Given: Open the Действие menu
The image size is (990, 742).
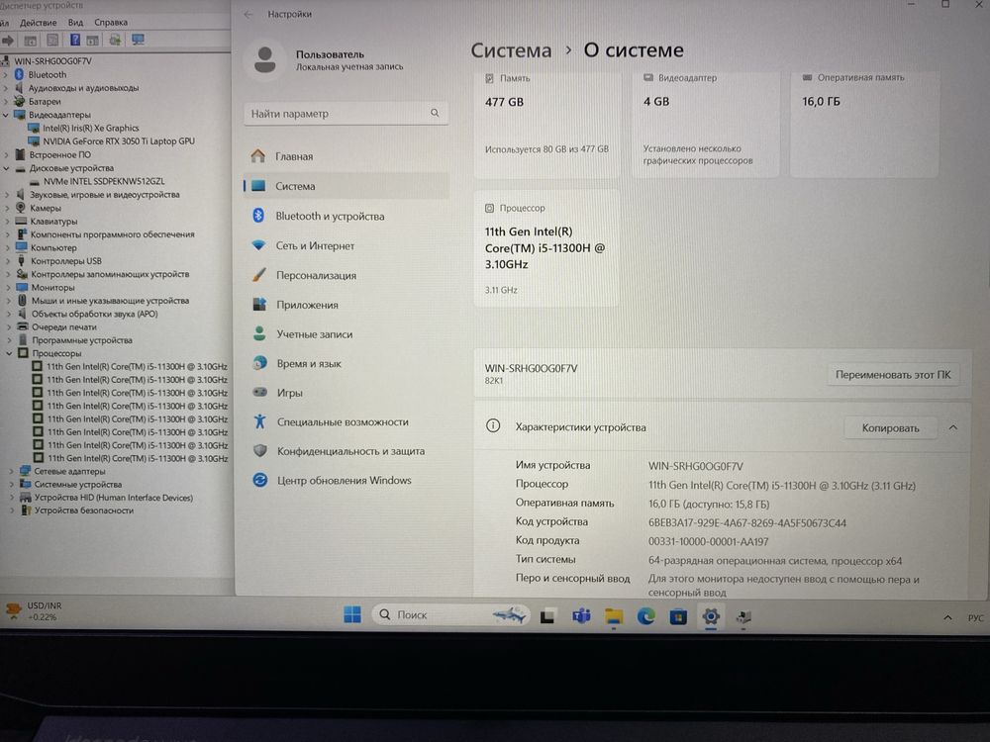Looking at the screenshot, I should click(38, 23).
